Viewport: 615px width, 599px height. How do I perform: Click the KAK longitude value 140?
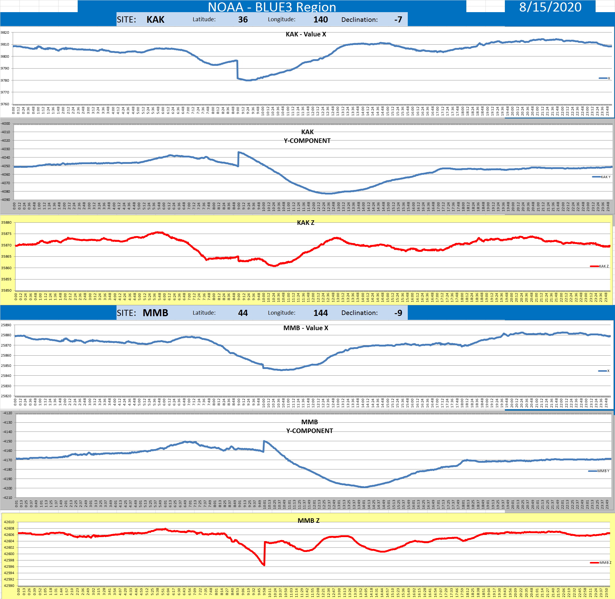coord(320,19)
